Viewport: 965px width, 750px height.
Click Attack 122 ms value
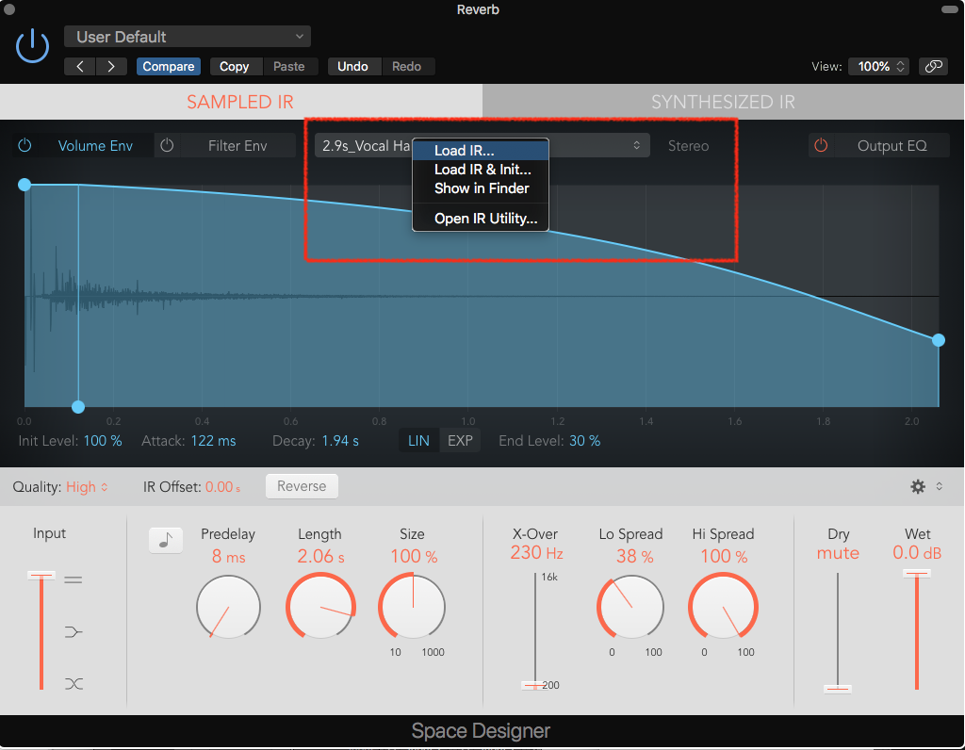point(214,441)
